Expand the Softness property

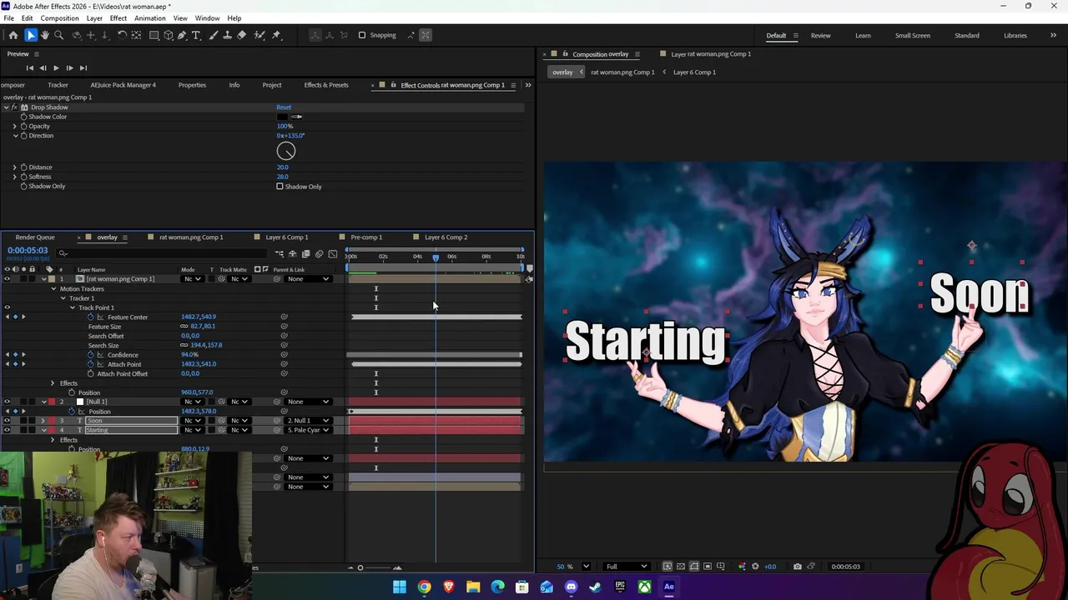[x=14, y=177]
